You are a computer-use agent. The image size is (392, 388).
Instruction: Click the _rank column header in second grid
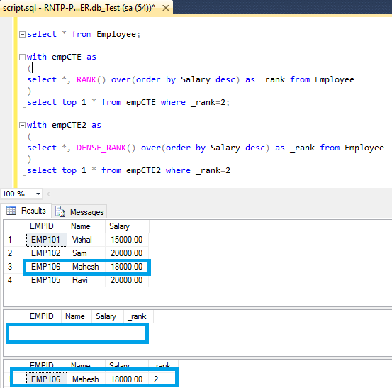[x=138, y=316]
